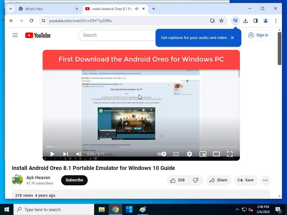Click scrollbar down arrow

[x=279, y=196]
